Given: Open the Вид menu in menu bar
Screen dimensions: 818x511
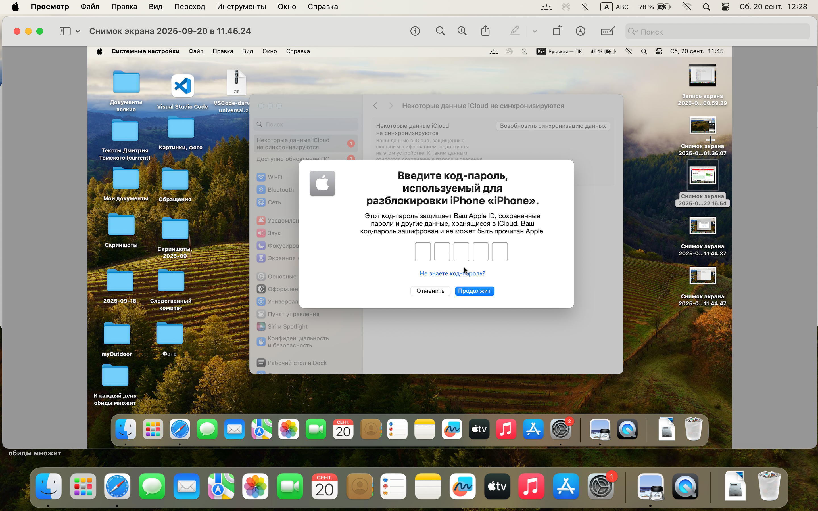Looking at the screenshot, I should coord(155,7).
